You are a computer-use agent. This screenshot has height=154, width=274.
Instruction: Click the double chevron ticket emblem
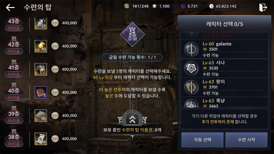pyautogui.click(x=132, y=119)
